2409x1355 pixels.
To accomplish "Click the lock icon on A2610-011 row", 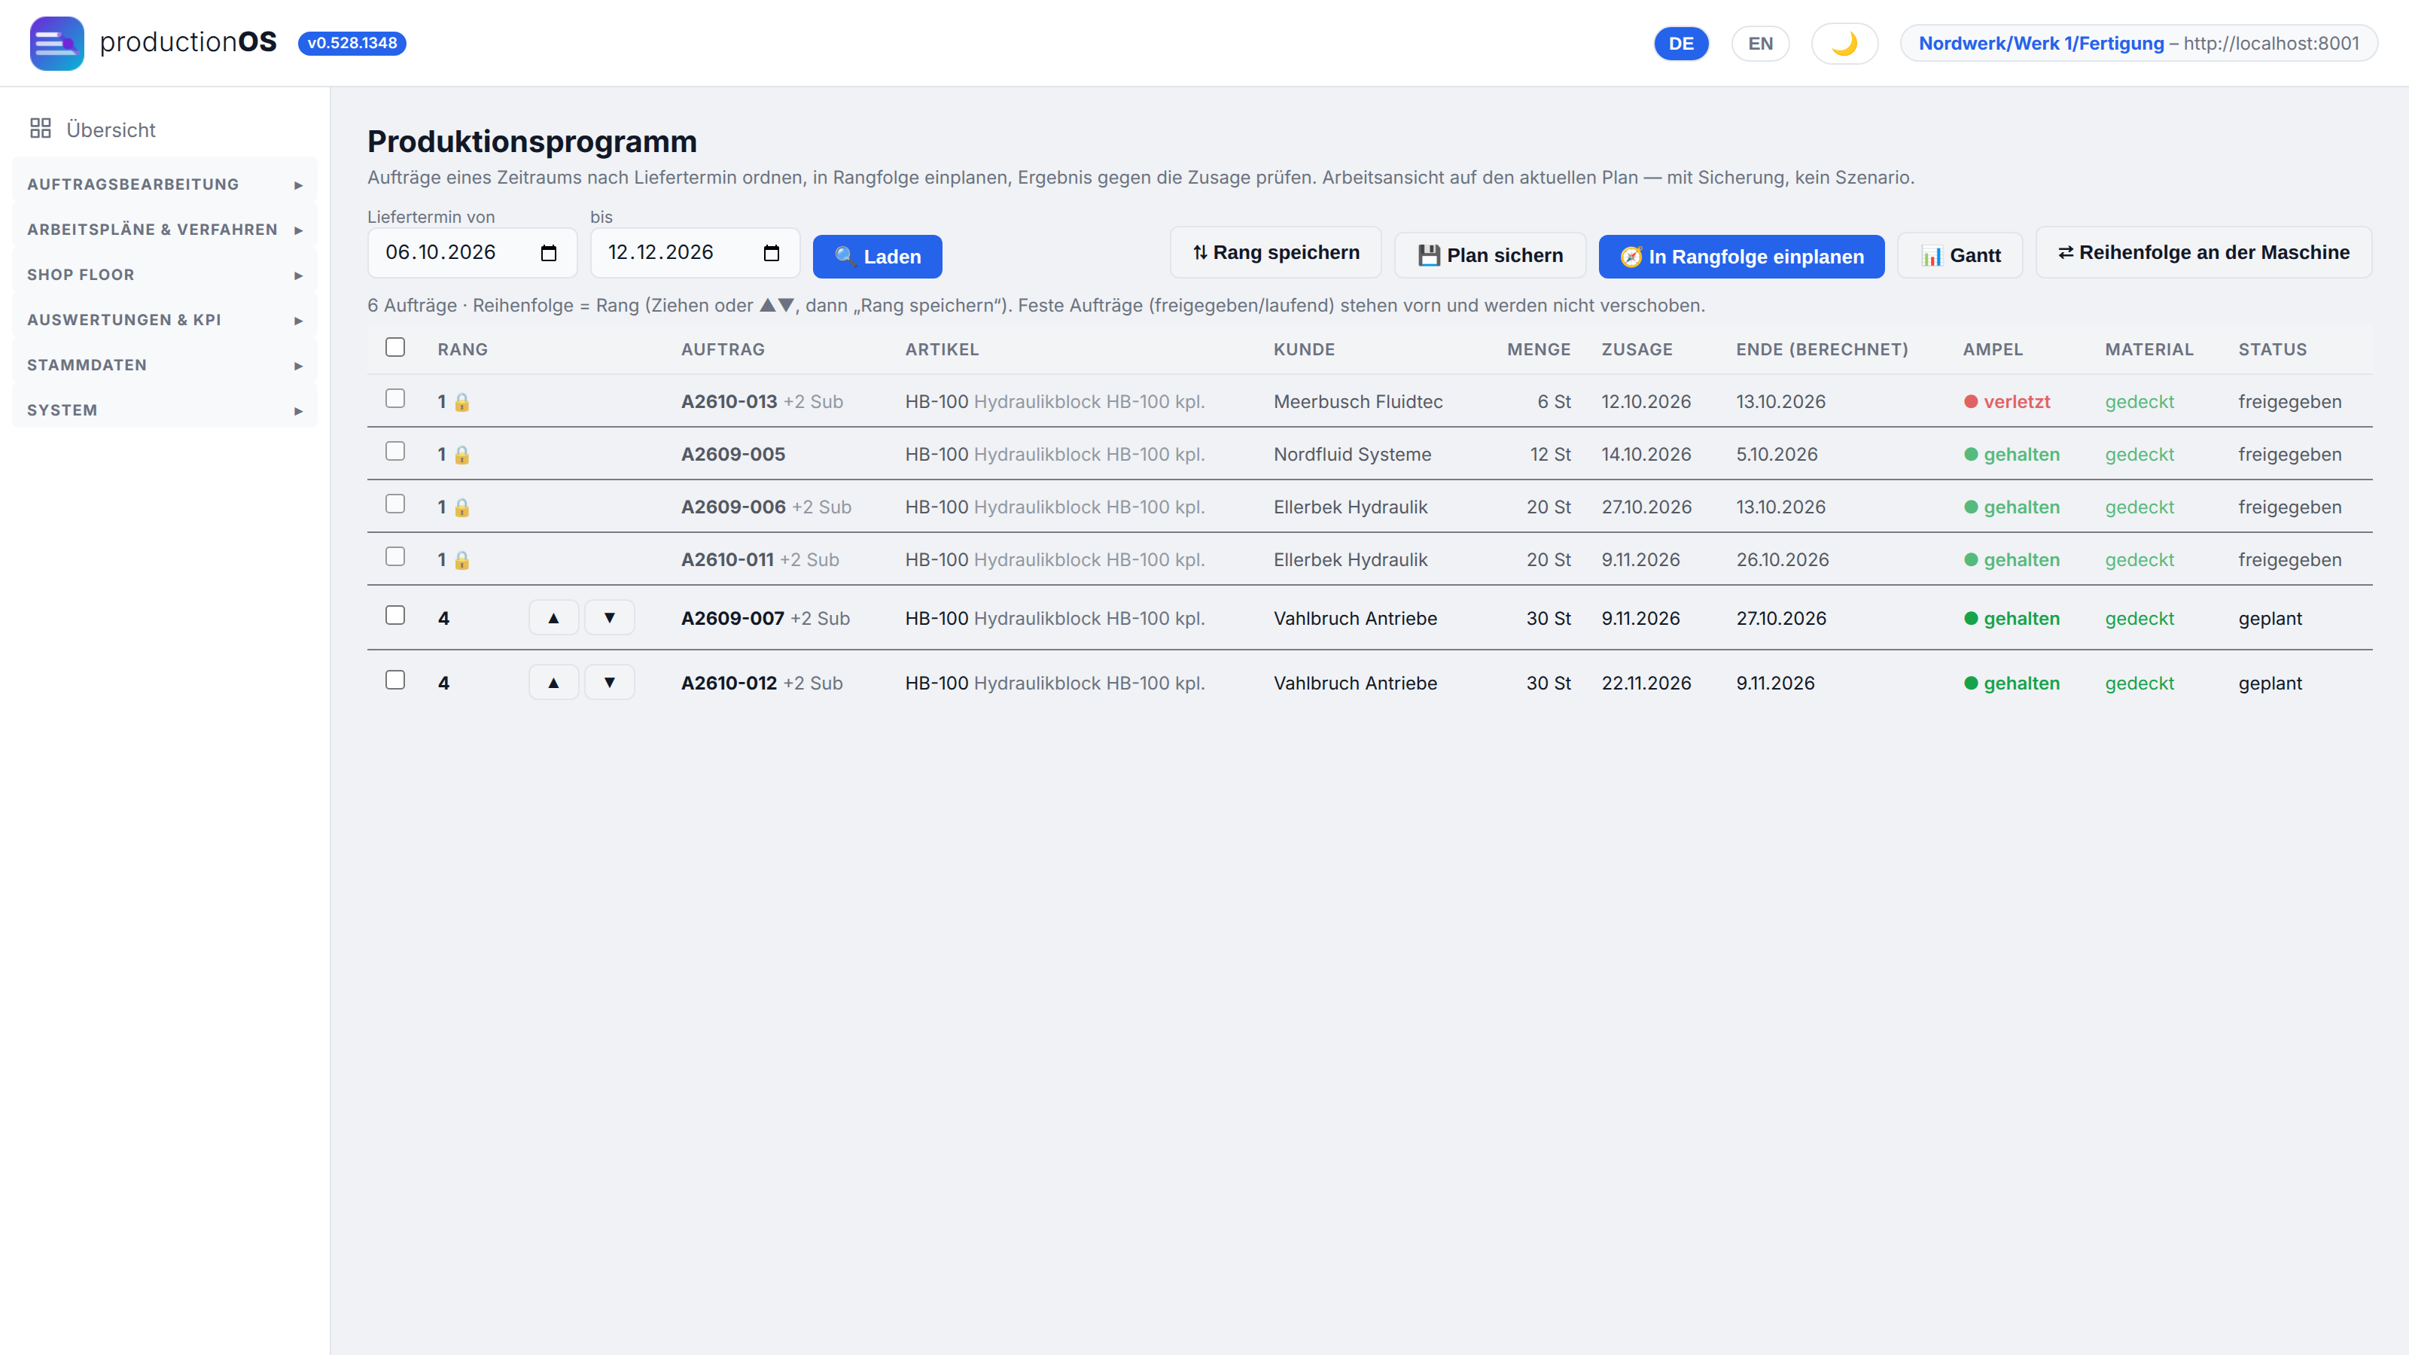I will pos(462,560).
